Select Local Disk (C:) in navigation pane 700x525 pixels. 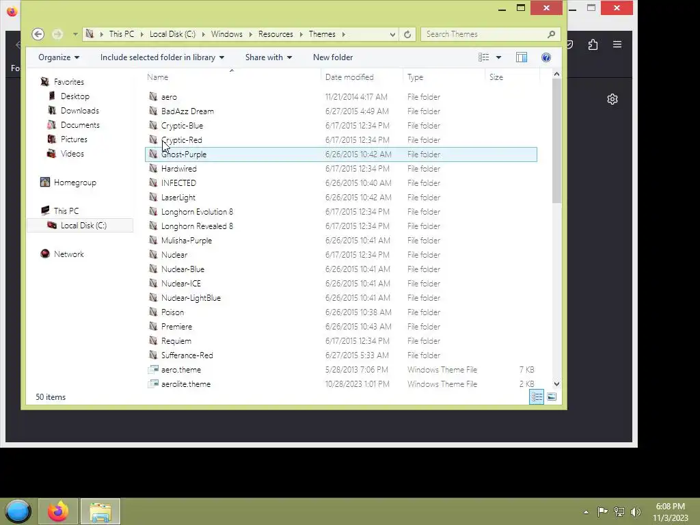pos(83,225)
